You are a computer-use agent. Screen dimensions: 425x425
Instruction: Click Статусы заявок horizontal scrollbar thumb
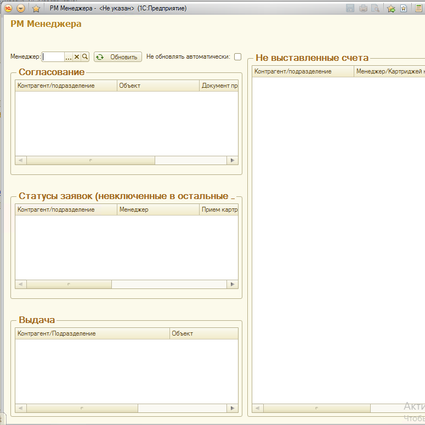pyautogui.click(x=69, y=284)
